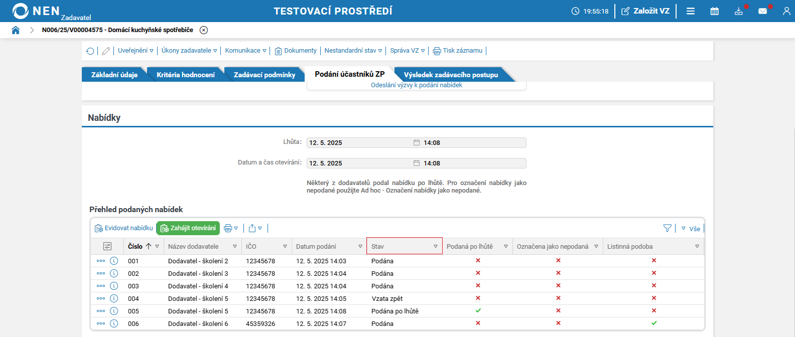Expand the Správa VZ menu
Viewport: 795px width, 337px height.
[408, 51]
